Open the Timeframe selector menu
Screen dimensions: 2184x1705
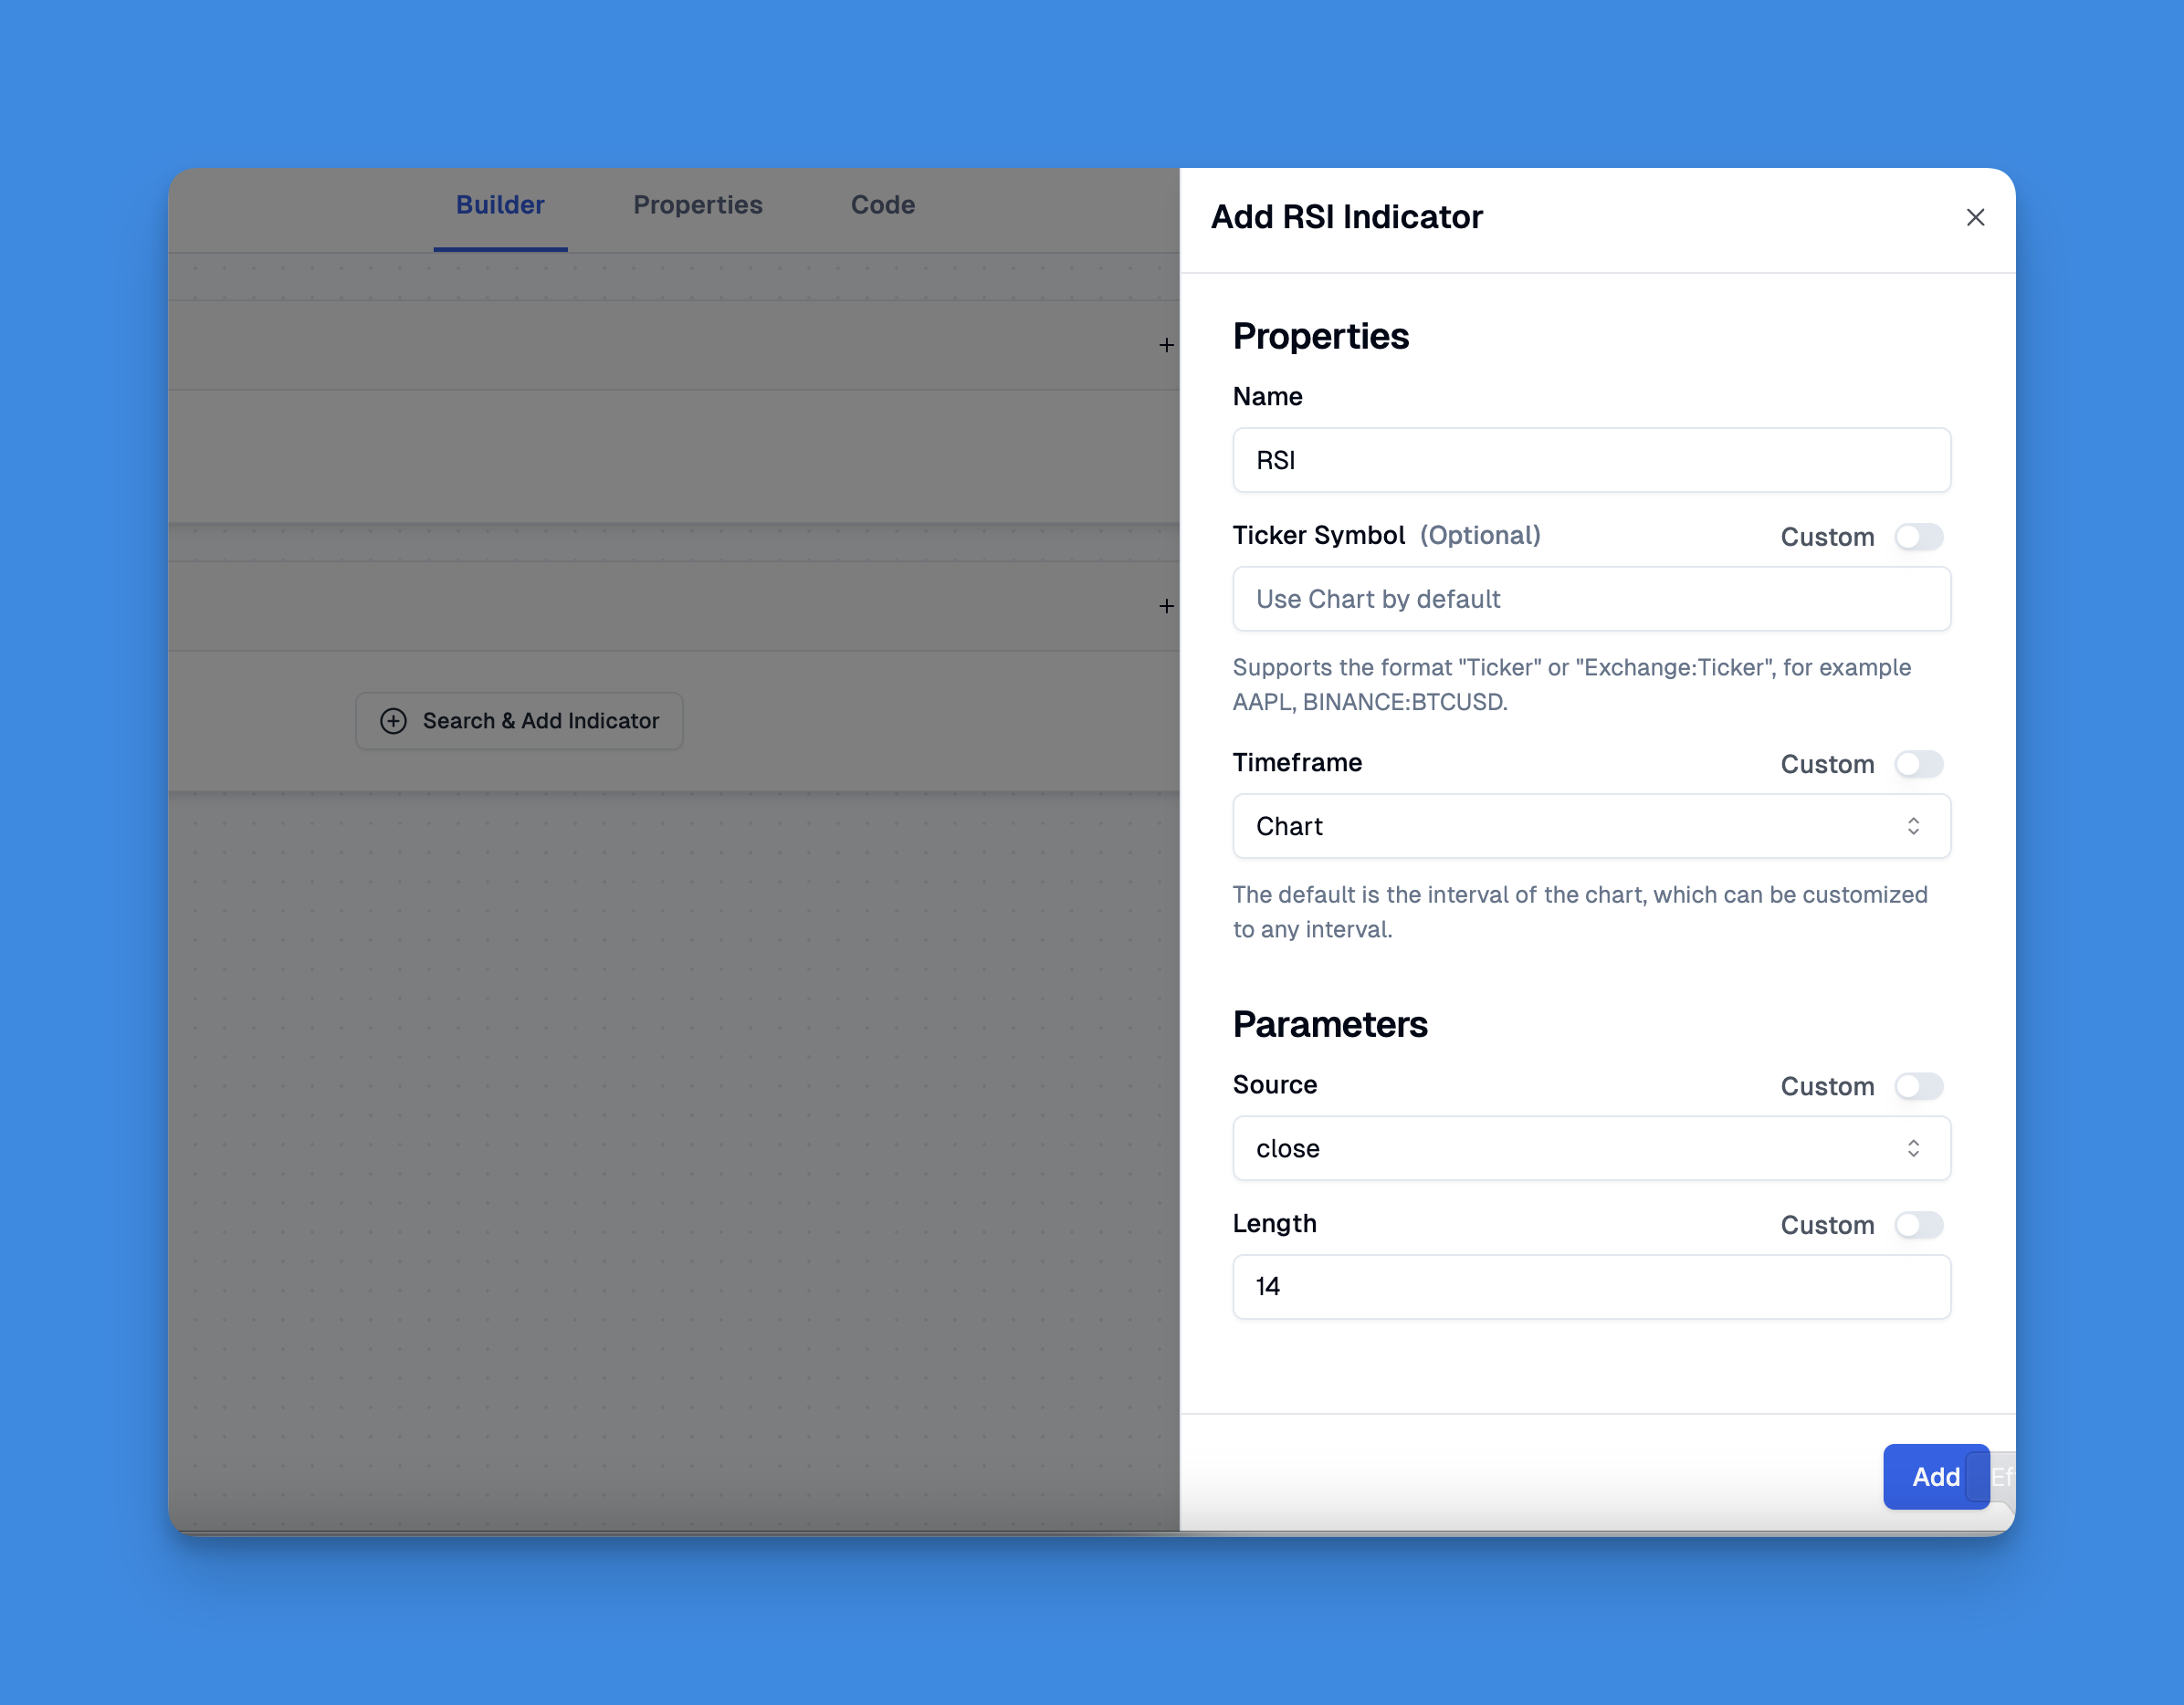[1591, 824]
